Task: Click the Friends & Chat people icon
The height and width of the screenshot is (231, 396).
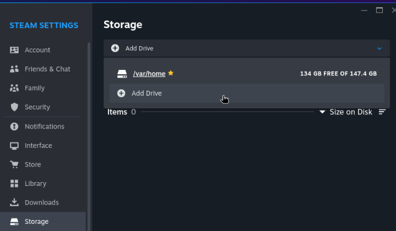Action: coord(14,69)
